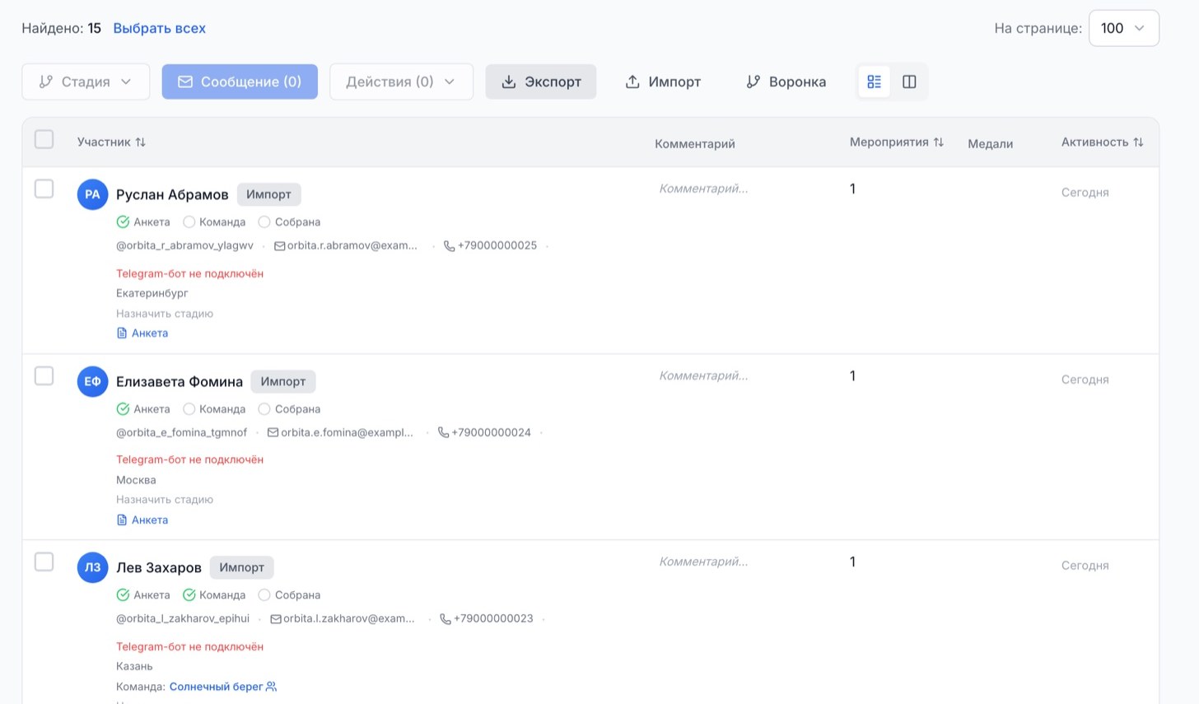Click the document icon in Елизавета Фомина's Анкета link
Screen dimensions: 1199x704
point(122,520)
